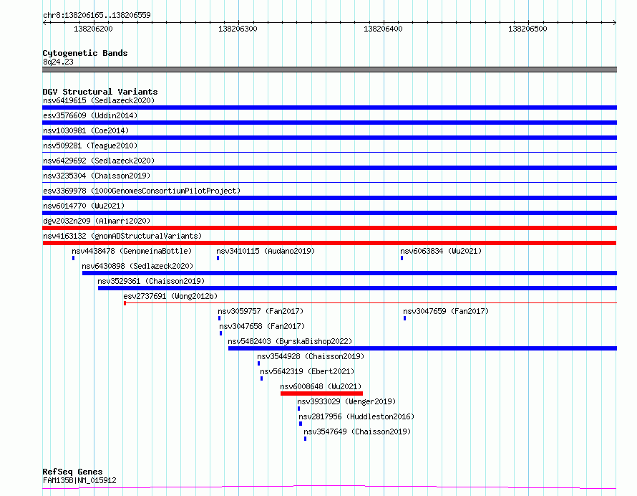Click the blue bar under nsv3529361
Screen dimensions: 637x496
coord(357,288)
